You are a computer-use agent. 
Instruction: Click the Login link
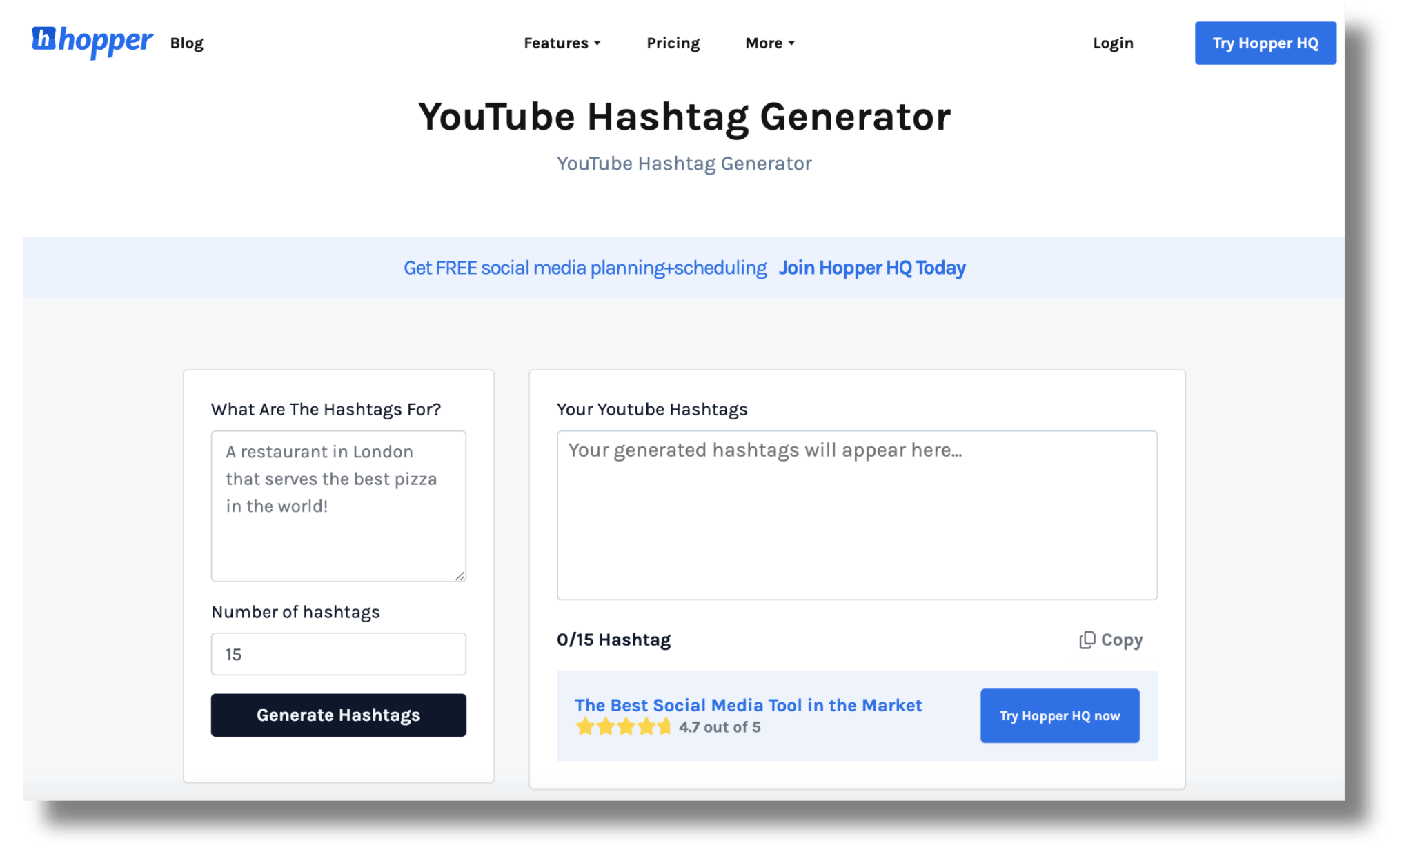[x=1112, y=43]
